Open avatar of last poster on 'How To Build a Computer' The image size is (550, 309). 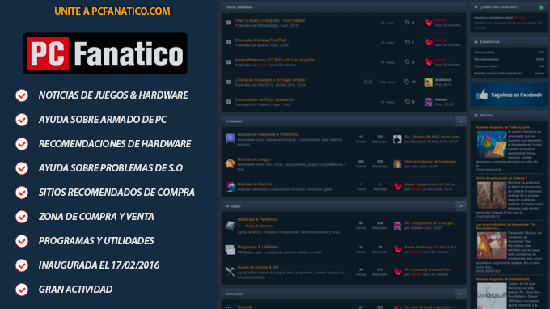(429, 23)
